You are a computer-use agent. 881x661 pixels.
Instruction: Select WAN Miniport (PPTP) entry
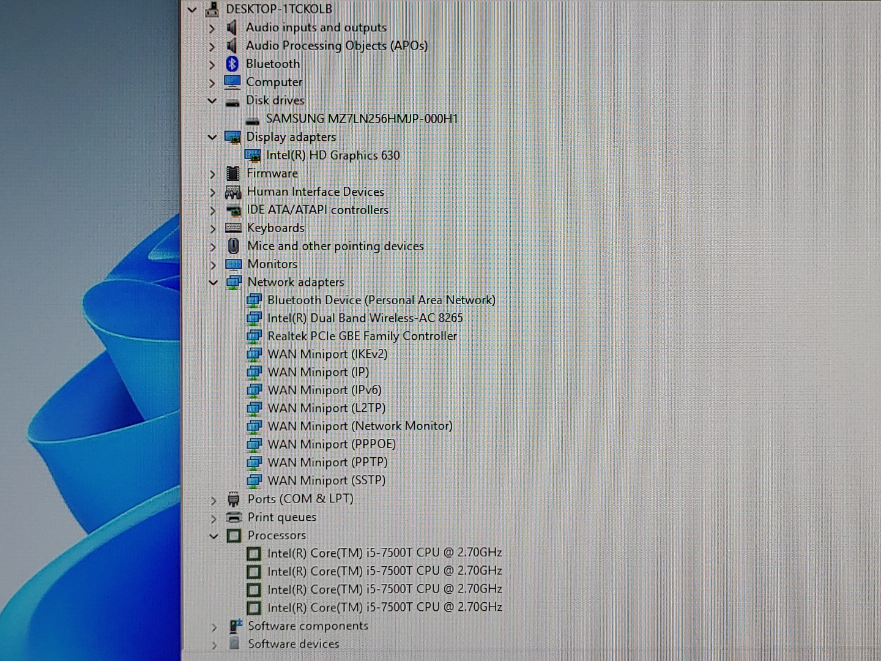pos(327,462)
